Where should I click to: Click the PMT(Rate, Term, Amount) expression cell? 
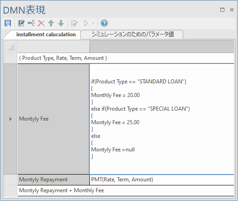[x=162, y=180]
